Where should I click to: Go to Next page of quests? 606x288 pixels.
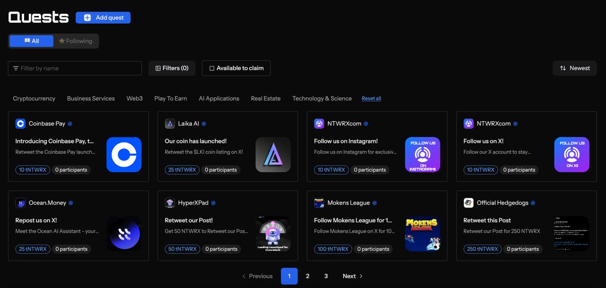352,276
